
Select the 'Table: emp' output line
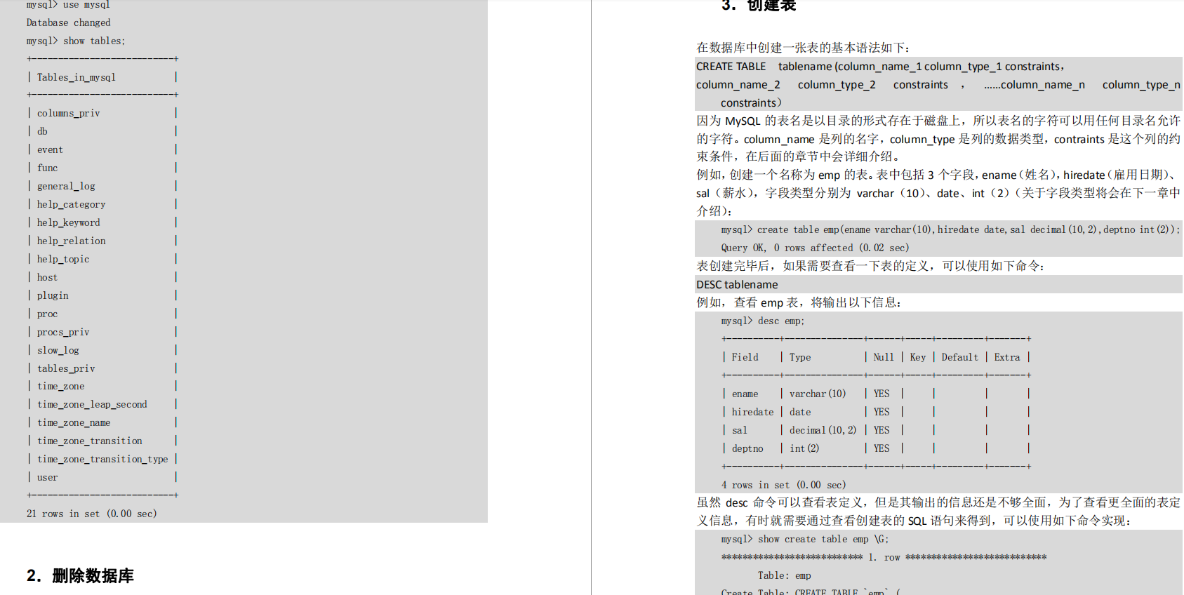(784, 575)
